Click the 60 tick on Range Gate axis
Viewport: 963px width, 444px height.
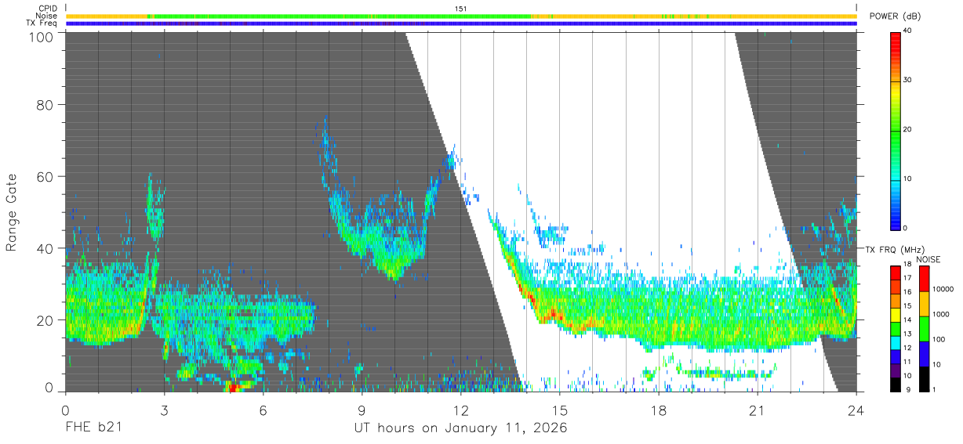click(45, 176)
